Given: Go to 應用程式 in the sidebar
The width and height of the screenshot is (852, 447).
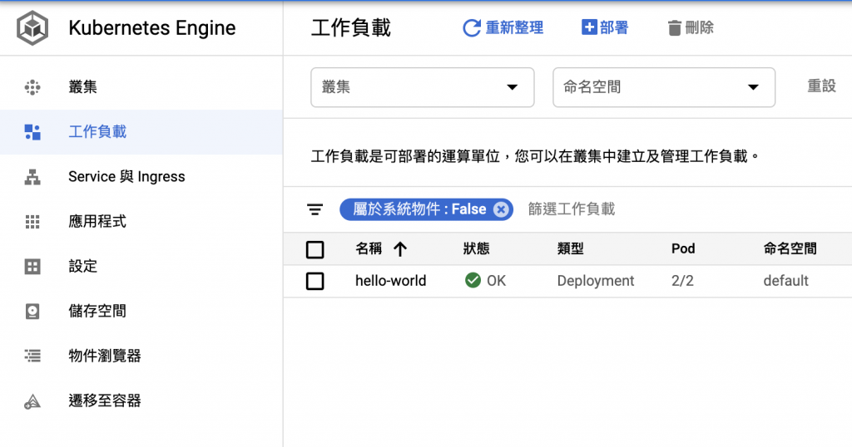Looking at the screenshot, I should coord(141,221).
